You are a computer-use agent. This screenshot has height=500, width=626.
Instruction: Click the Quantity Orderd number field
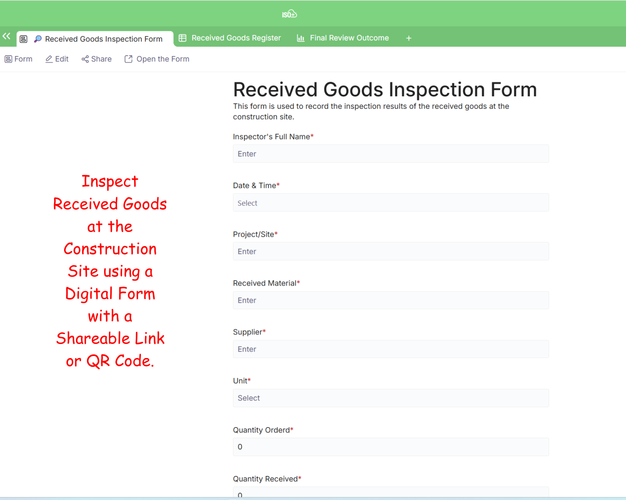390,447
